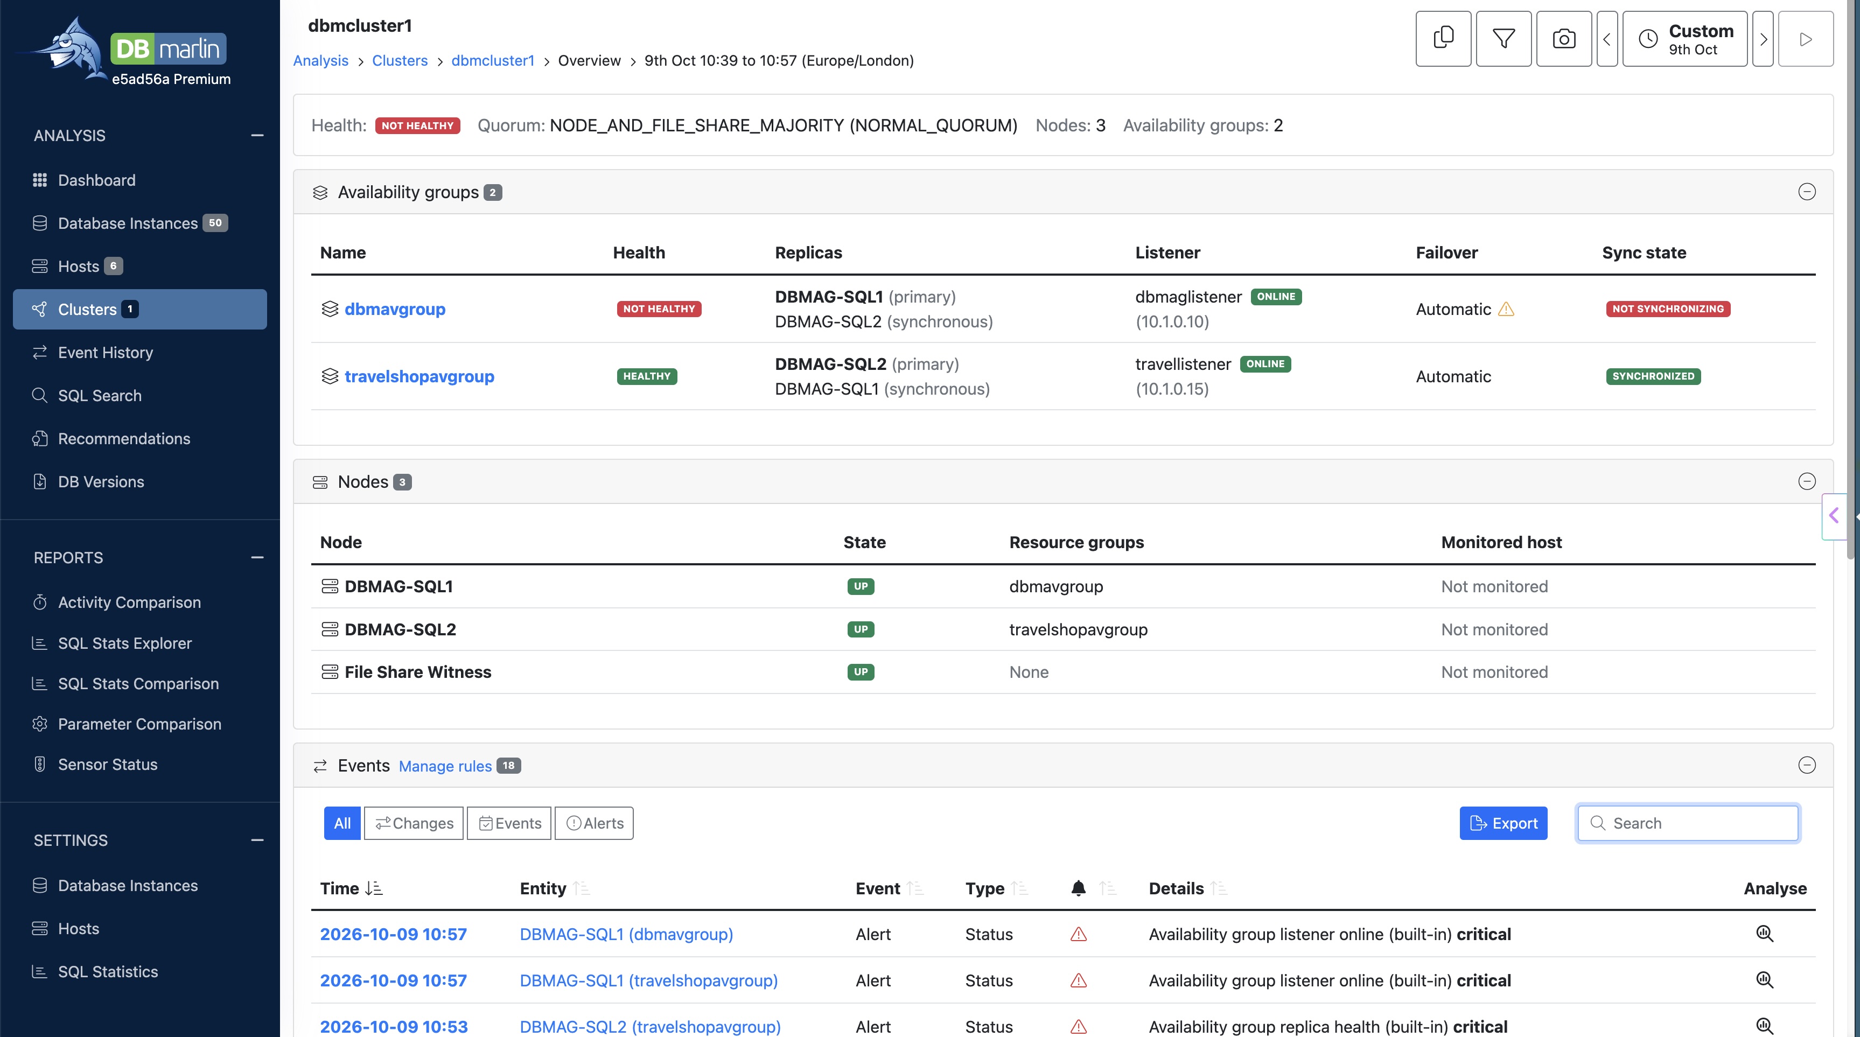Open Recommendations in sidebar

pyautogui.click(x=124, y=439)
